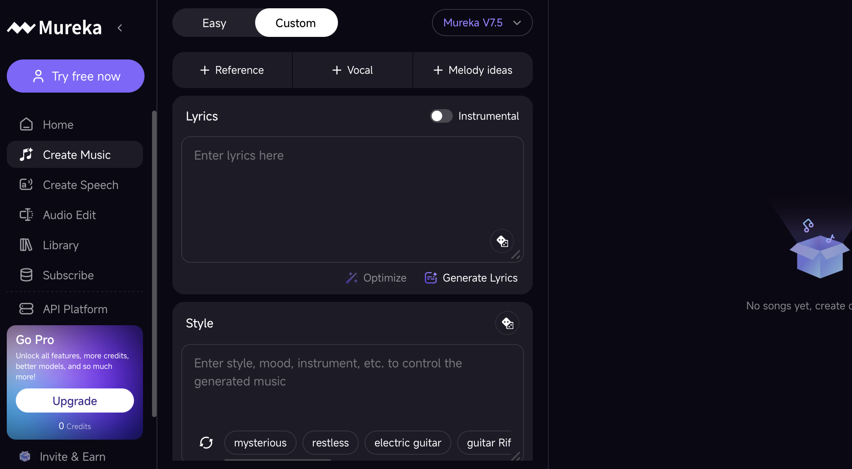Click the dice icon in the lyrics box
Viewport: 852px width, 469px height.
tap(502, 241)
